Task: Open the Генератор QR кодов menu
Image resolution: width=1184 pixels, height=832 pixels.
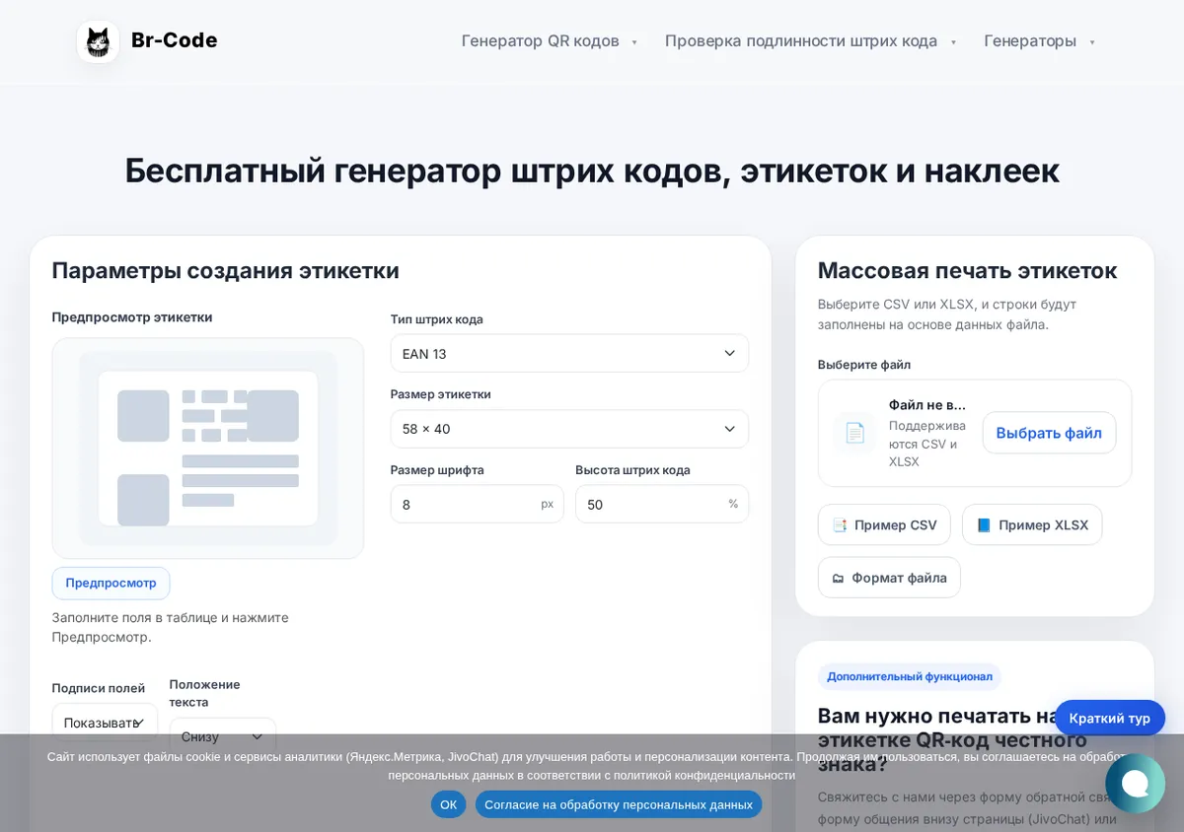Action: [x=550, y=41]
